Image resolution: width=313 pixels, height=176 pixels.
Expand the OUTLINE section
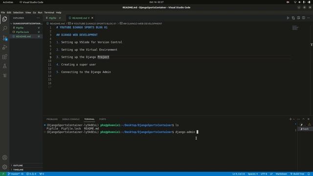(x=18, y=165)
